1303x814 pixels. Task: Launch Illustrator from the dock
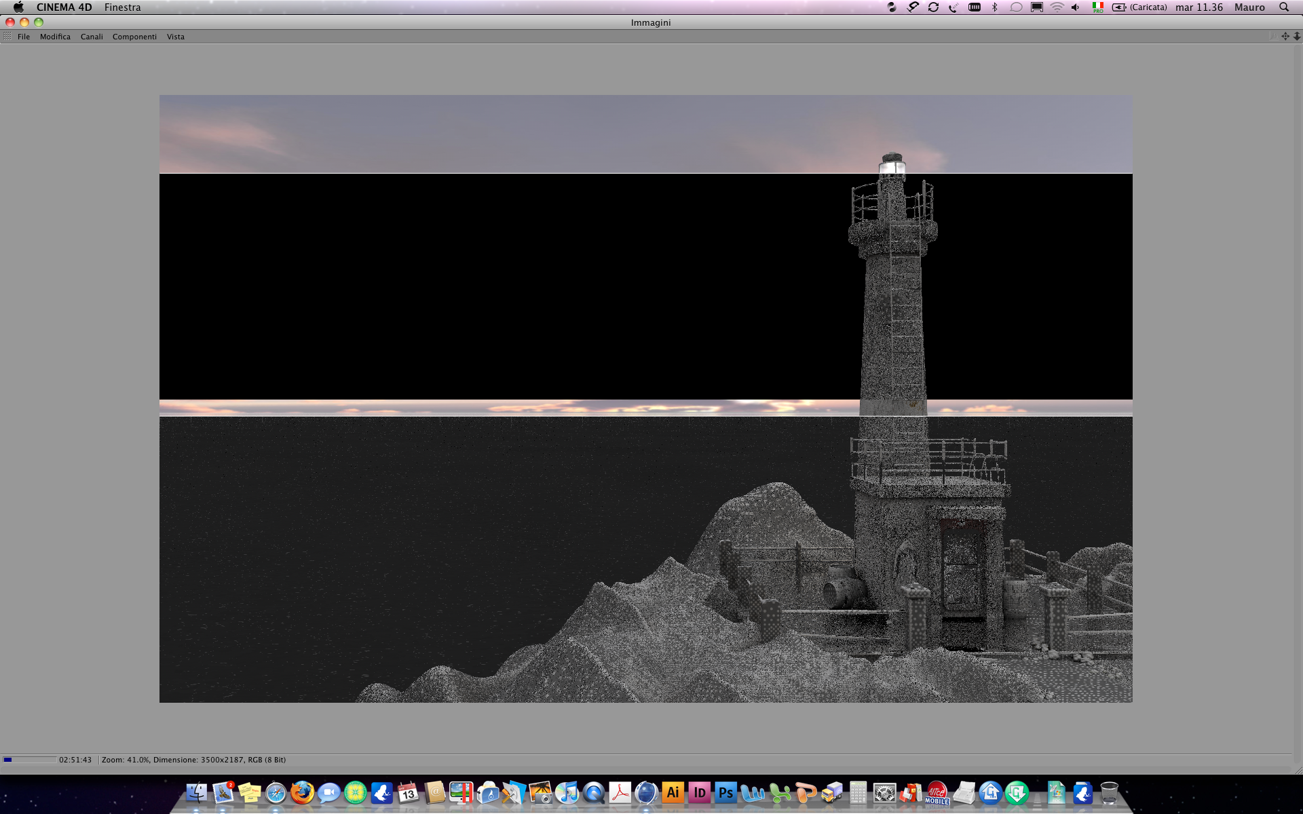coord(673,792)
